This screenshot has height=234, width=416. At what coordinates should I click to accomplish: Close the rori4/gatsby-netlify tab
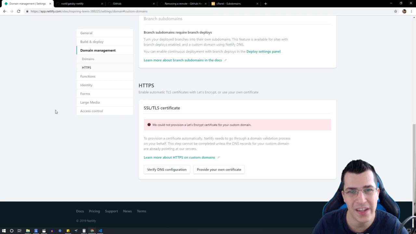pyautogui.click(x=102, y=4)
